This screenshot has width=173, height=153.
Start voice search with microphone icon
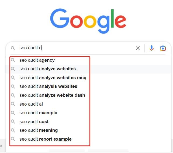pos(151,48)
